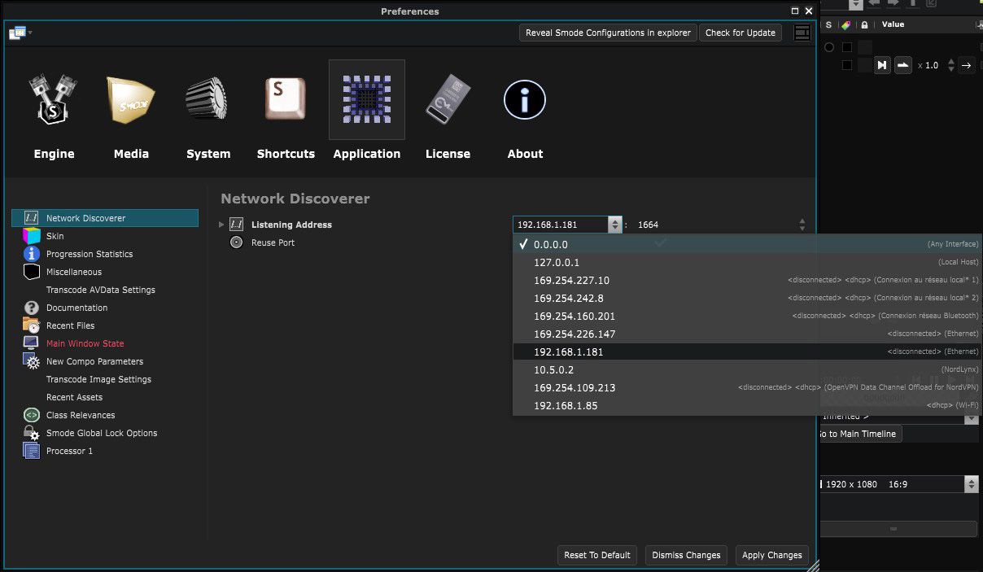Click the Recent Files folder clock icon
This screenshot has height=572, width=983.
coord(32,325)
